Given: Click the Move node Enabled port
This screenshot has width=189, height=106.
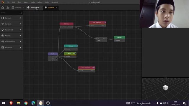Looking at the screenshot, I should [x=65, y=57].
